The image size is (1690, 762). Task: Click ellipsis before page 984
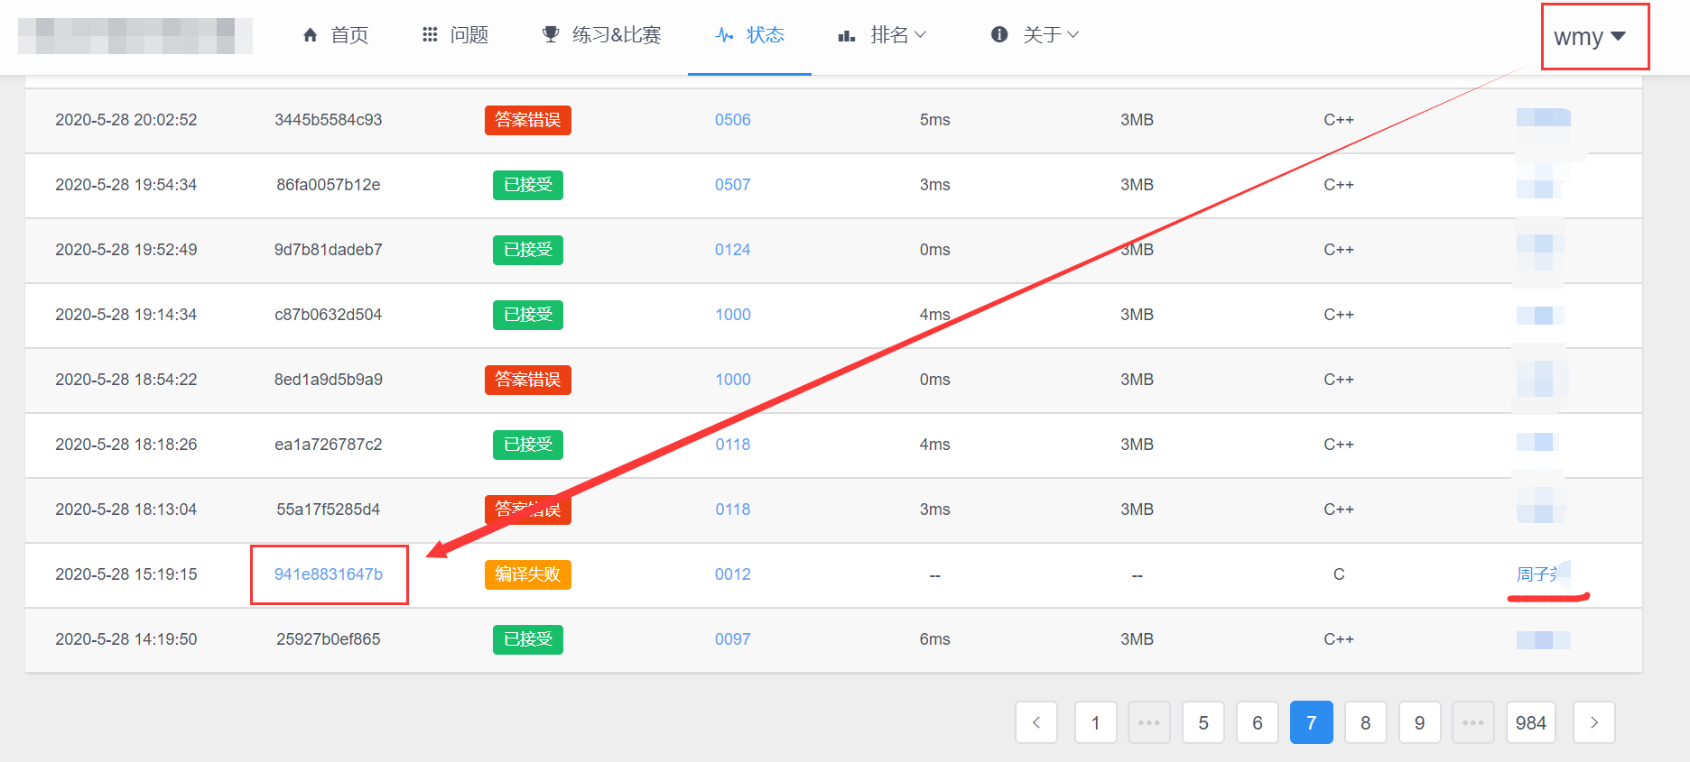click(1473, 722)
